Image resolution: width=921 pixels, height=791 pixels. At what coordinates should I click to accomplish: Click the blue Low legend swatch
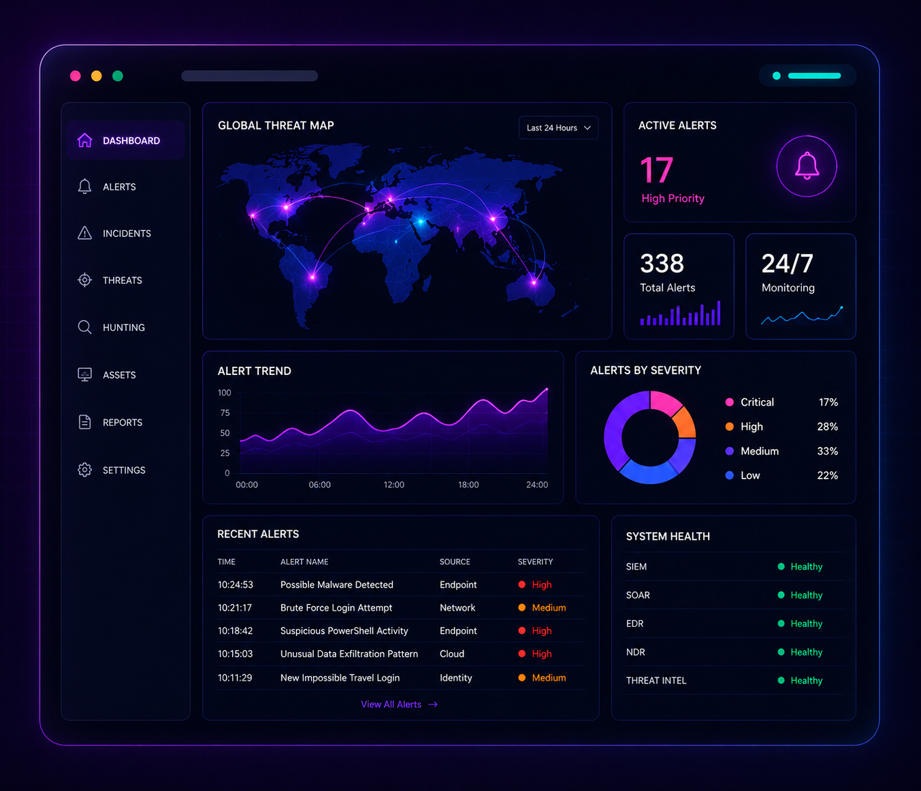pos(730,475)
